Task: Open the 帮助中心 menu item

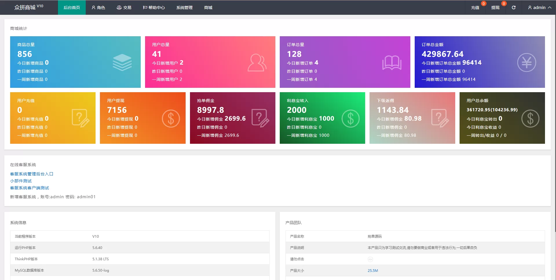Action: click(154, 8)
